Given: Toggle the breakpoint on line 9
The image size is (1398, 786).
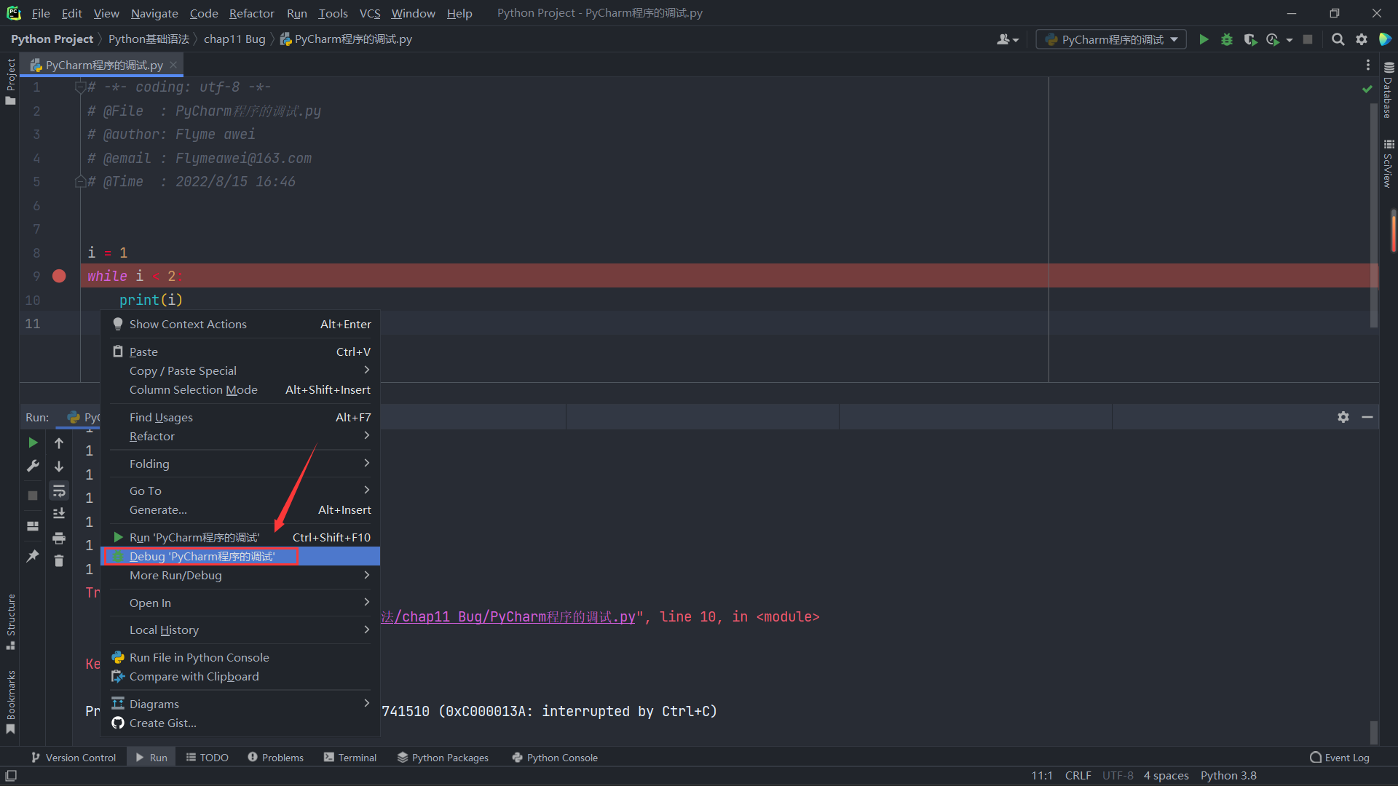Looking at the screenshot, I should click(59, 276).
